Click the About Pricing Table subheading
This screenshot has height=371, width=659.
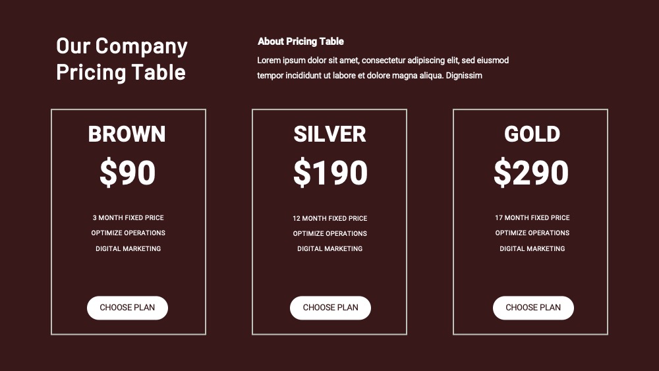[x=301, y=41]
